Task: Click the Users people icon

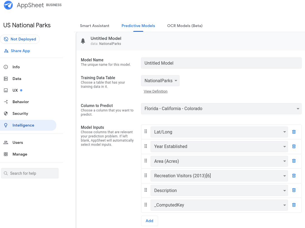Action: click(x=6, y=142)
